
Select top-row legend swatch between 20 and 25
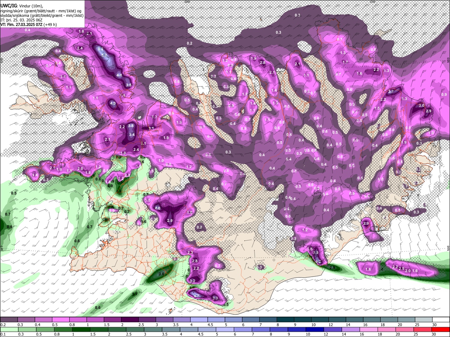pos(406,320)
